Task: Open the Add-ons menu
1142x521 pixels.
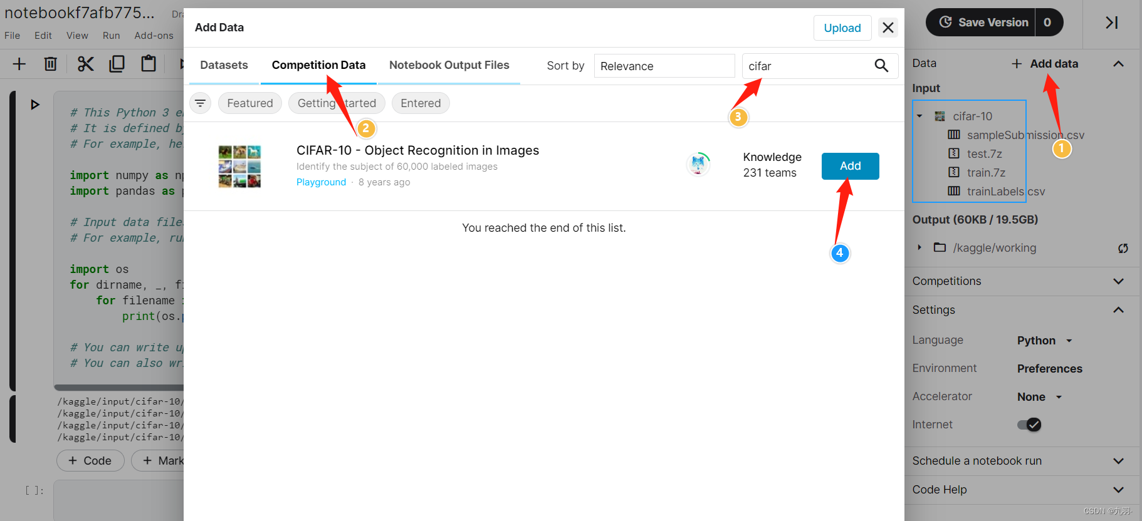Action: tap(154, 36)
